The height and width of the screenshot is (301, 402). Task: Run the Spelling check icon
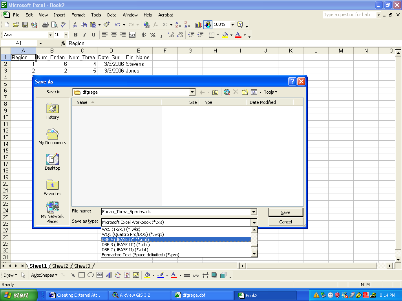point(63,25)
